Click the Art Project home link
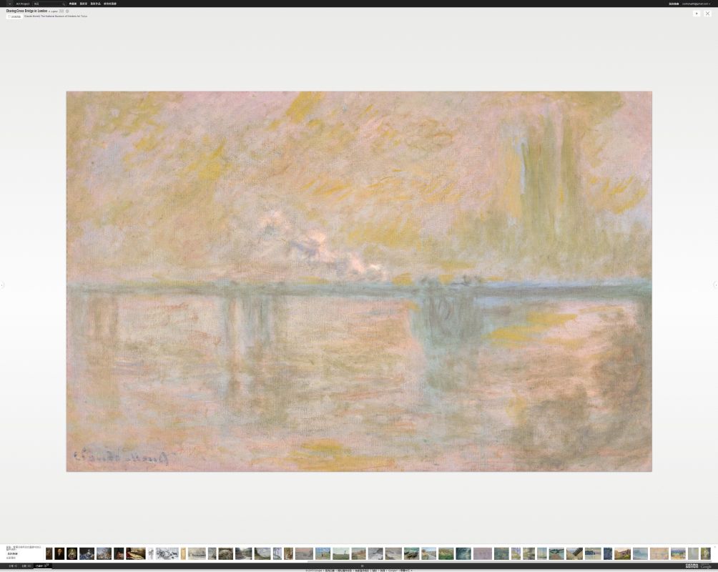Image resolution: width=718 pixels, height=572 pixels. click(23, 4)
